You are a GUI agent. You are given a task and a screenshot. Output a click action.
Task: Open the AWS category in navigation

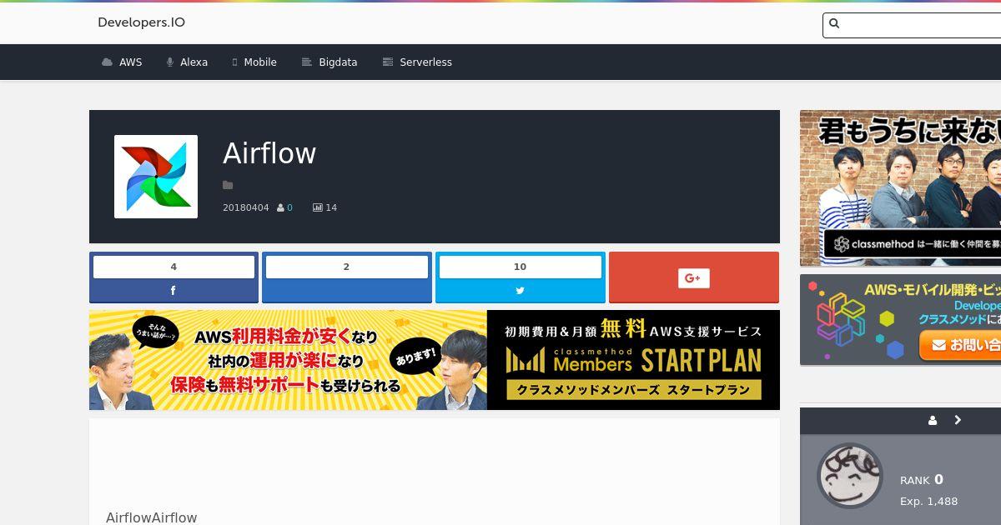pos(122,62)
